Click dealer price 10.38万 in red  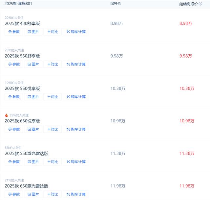pyautogui.click(x=187, y=88)
